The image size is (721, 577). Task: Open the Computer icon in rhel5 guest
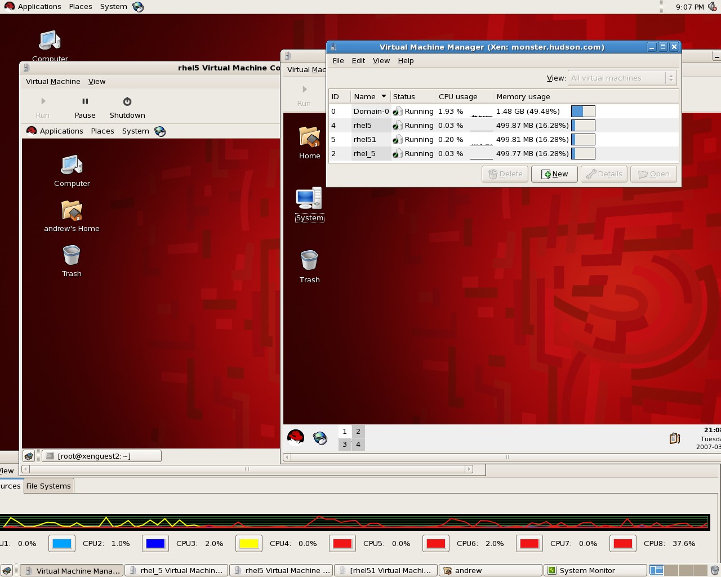[x=72, y=166]
